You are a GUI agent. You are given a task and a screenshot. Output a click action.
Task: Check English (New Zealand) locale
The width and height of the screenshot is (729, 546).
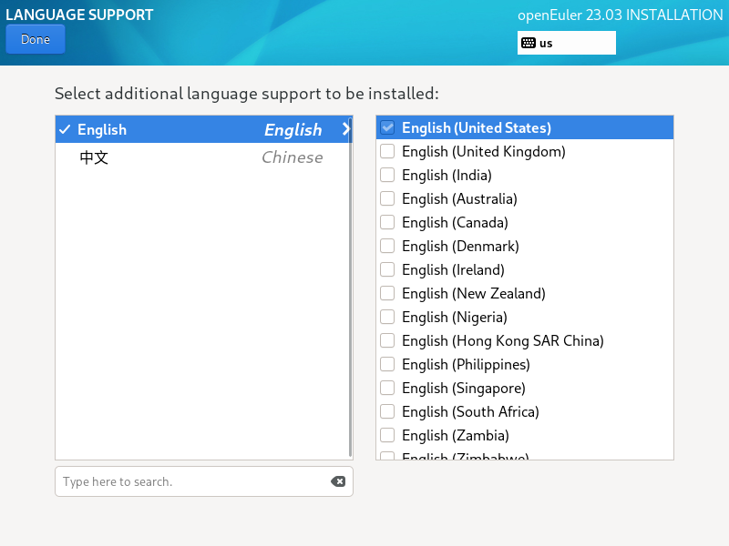pos(387,294)
